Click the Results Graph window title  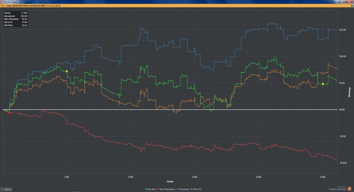tap(11, 2)
